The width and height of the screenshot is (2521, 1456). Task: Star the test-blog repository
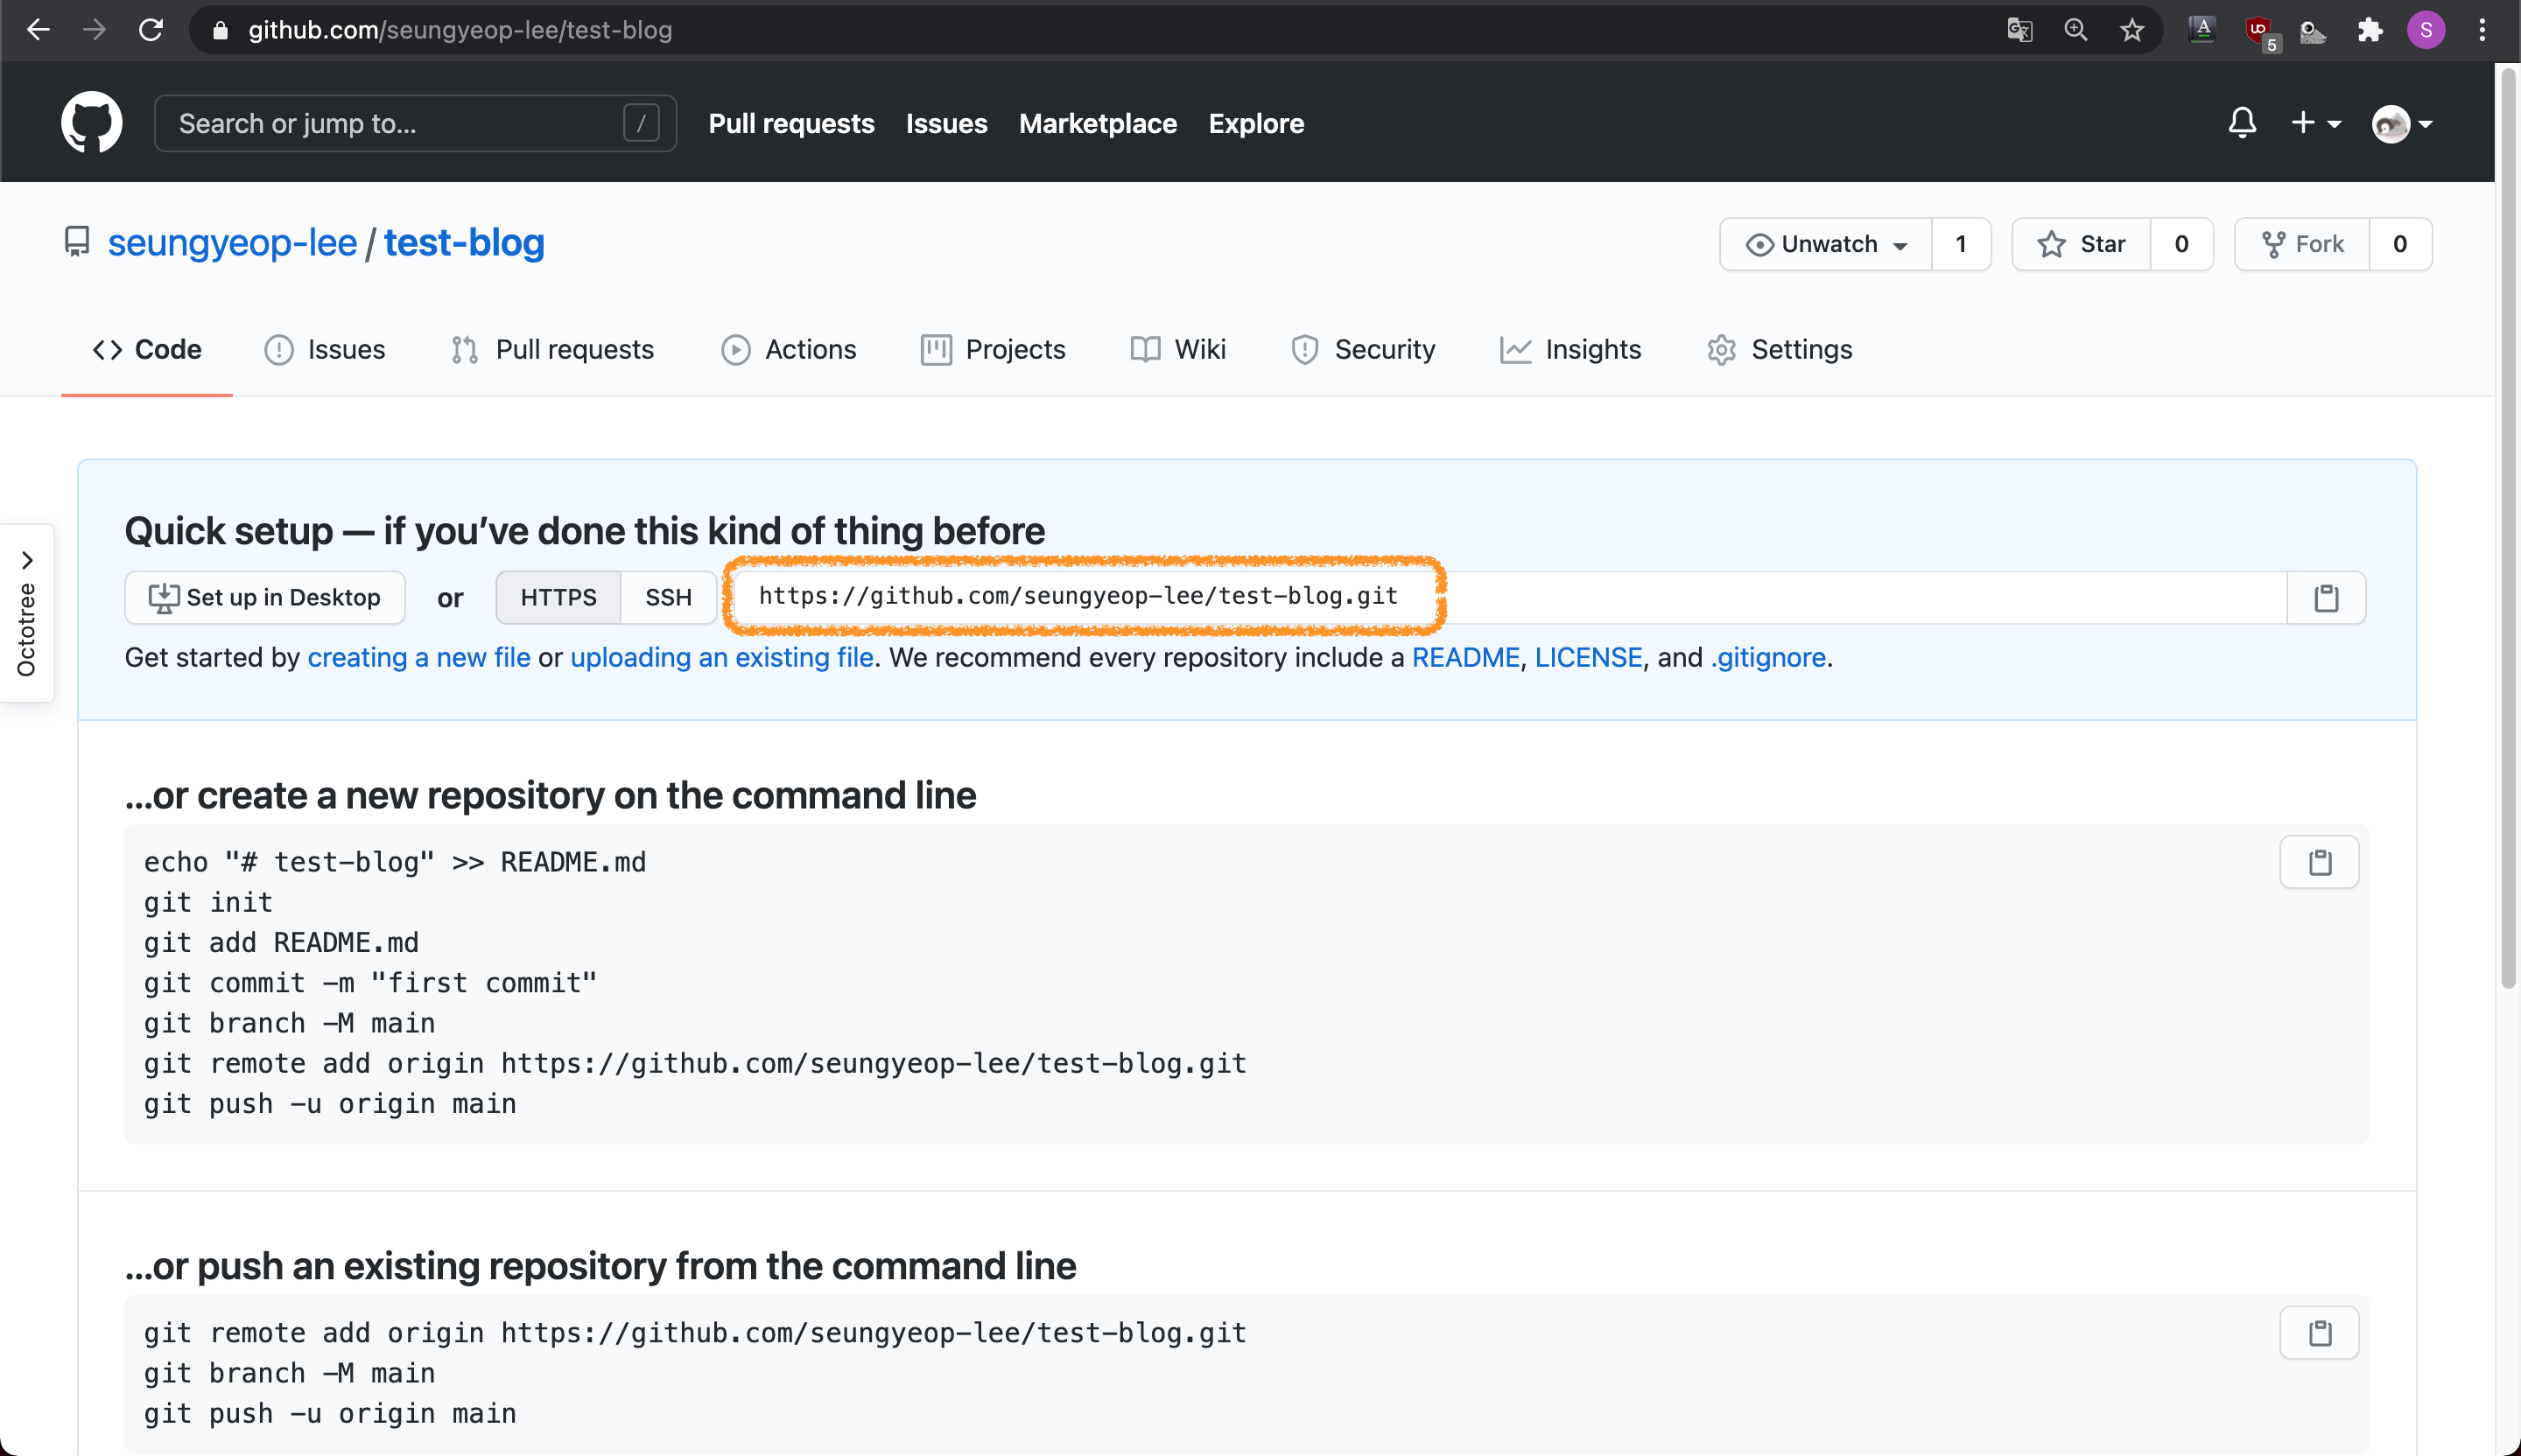(x=2082, y=244)
